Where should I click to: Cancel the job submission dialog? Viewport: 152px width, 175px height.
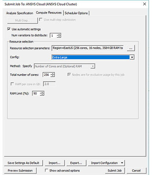click(136, 171)
